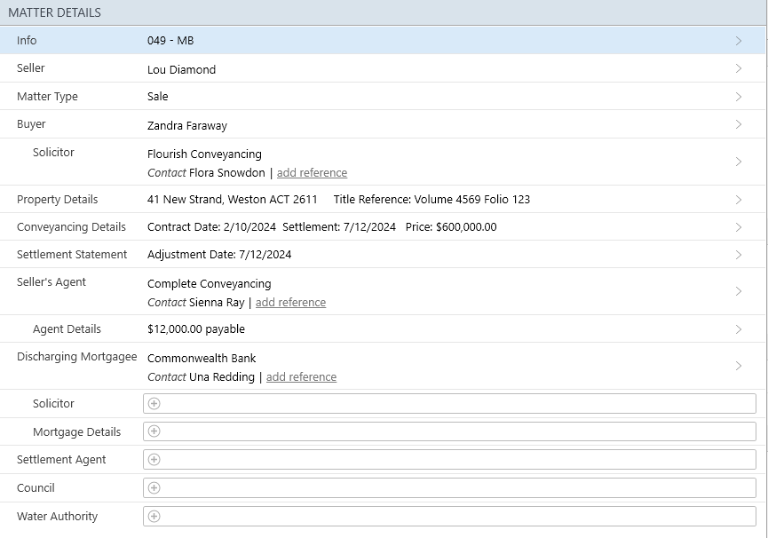Add reference for contact Sienna Ray
Screen dimensions: 768x538
pyautogui.click(x=290, y=303)
